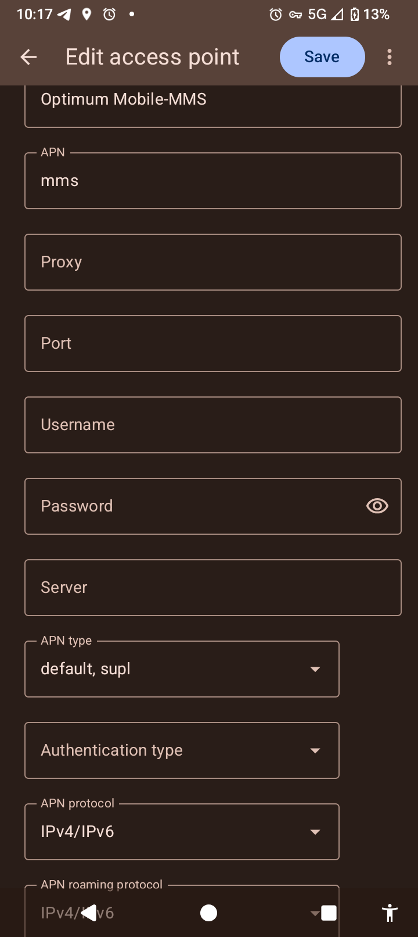Open the Authentication type dropdown
Image resolution: width=418 pixels, height=937 pixels.
tap(182, 750)
